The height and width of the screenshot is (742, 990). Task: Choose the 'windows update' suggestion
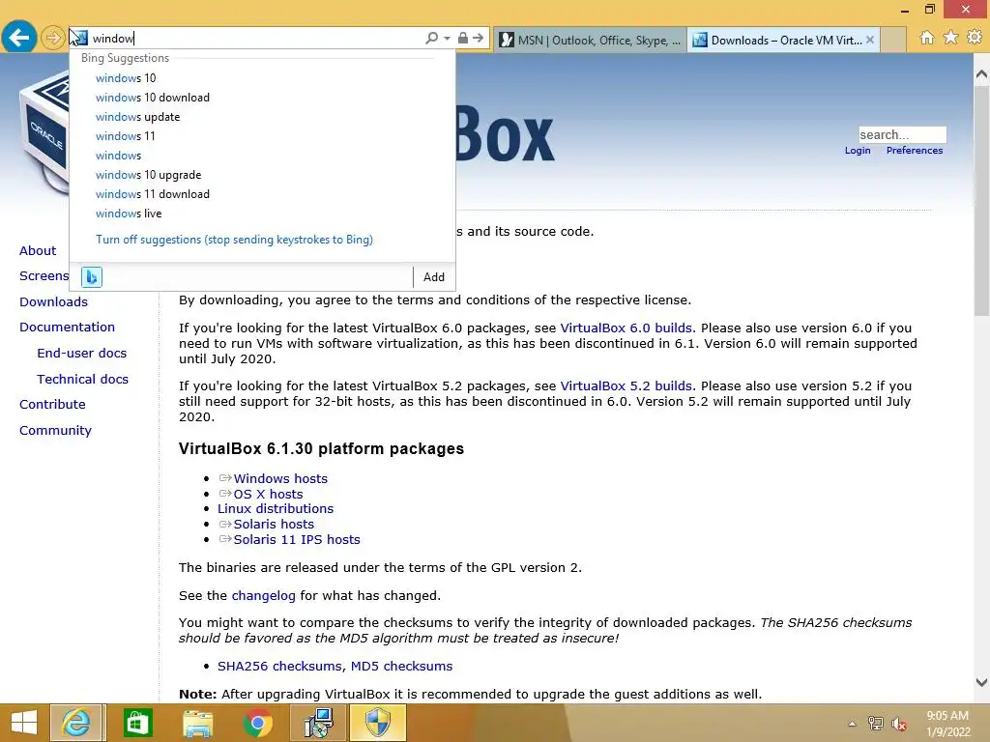(x=137, y=117)
